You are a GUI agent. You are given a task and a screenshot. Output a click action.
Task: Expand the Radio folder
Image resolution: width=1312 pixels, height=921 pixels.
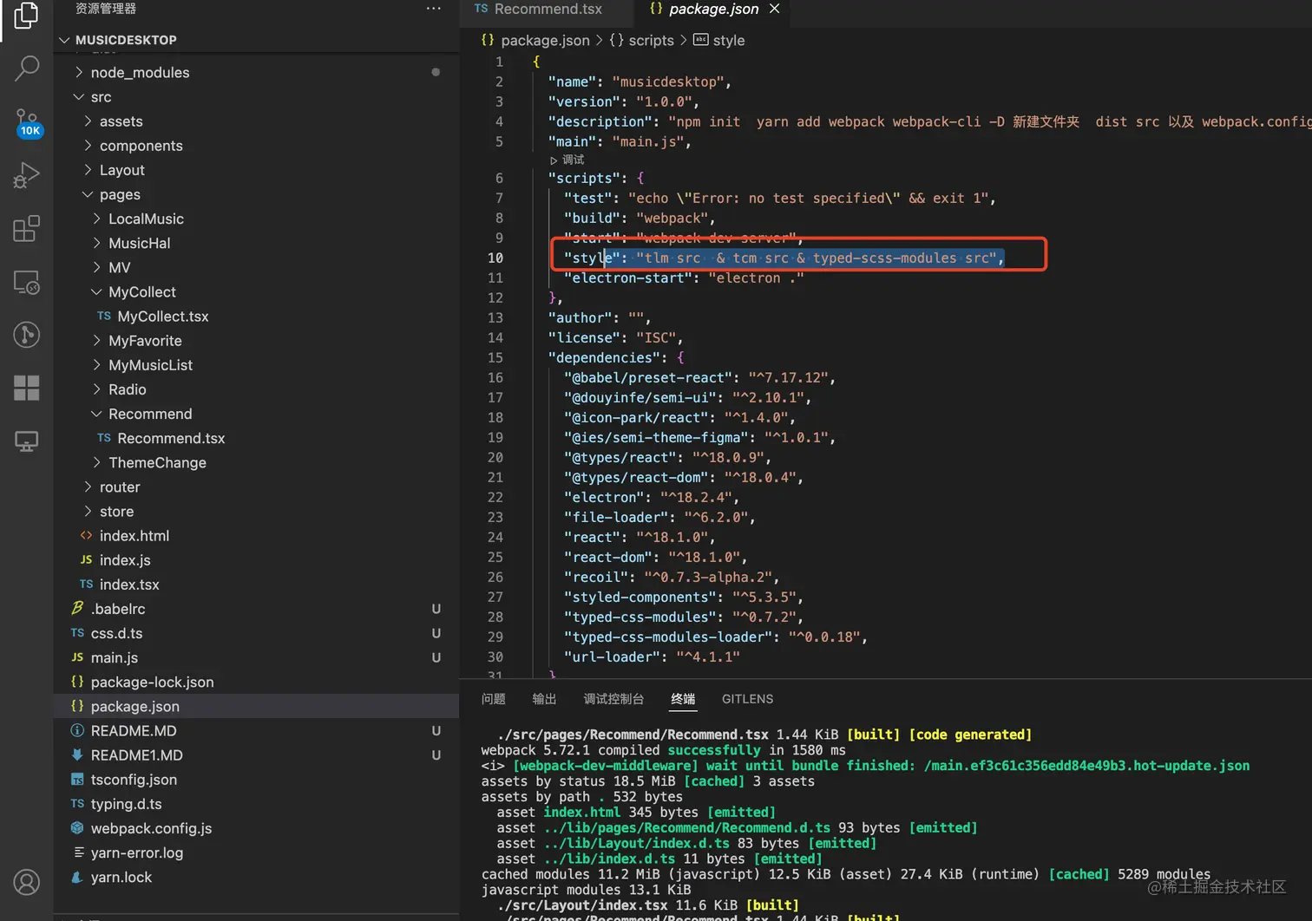coord(256,389)
